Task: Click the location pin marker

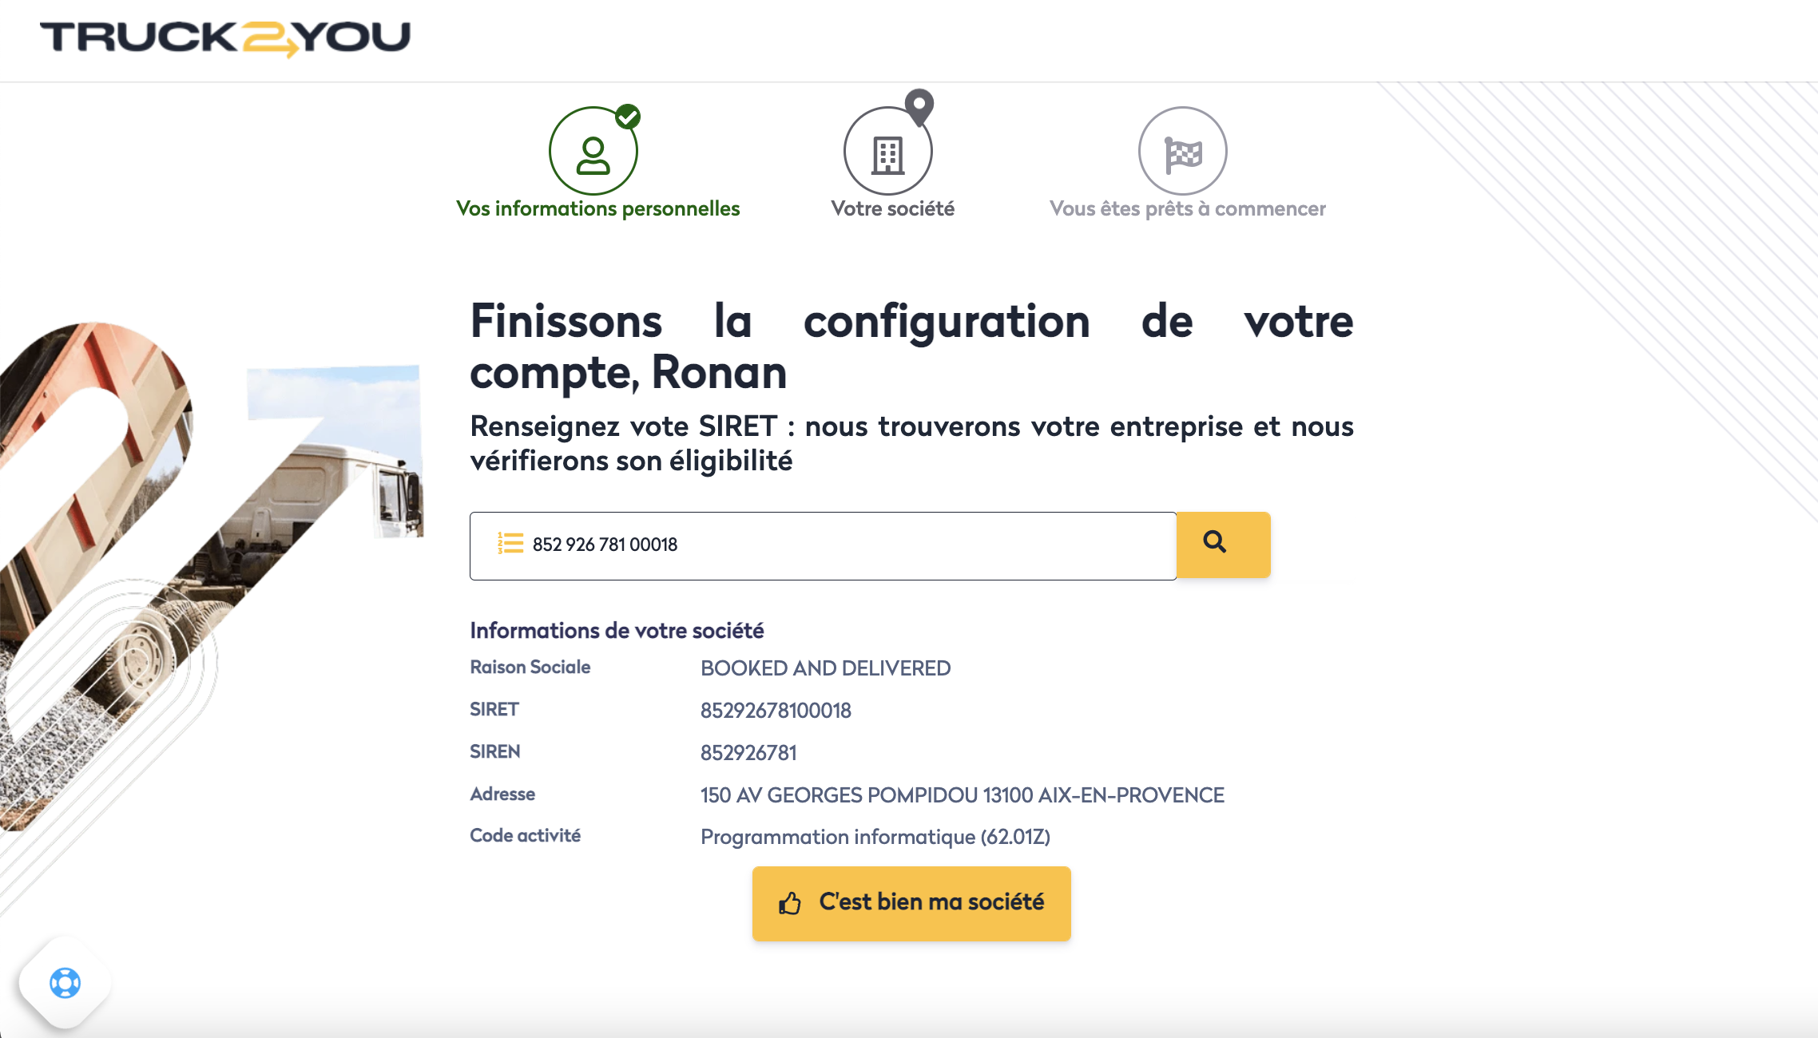Action: [919, 105]
